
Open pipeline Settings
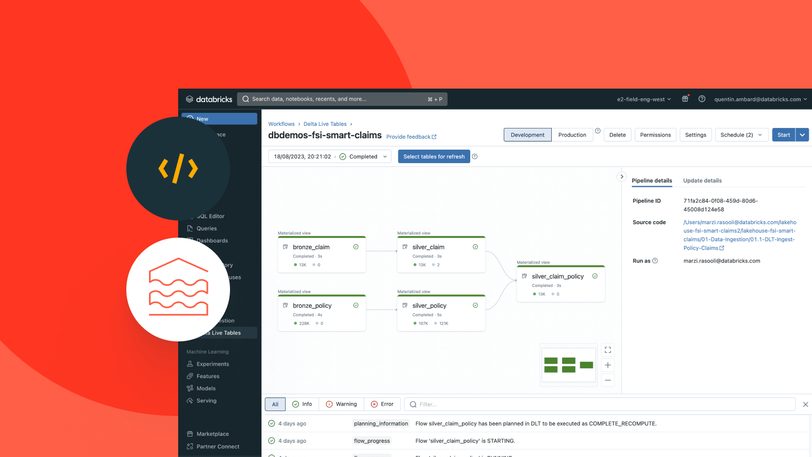[x=695, y=135]
